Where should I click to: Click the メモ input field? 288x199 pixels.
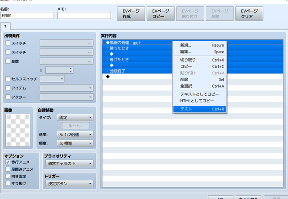(84, 16)
